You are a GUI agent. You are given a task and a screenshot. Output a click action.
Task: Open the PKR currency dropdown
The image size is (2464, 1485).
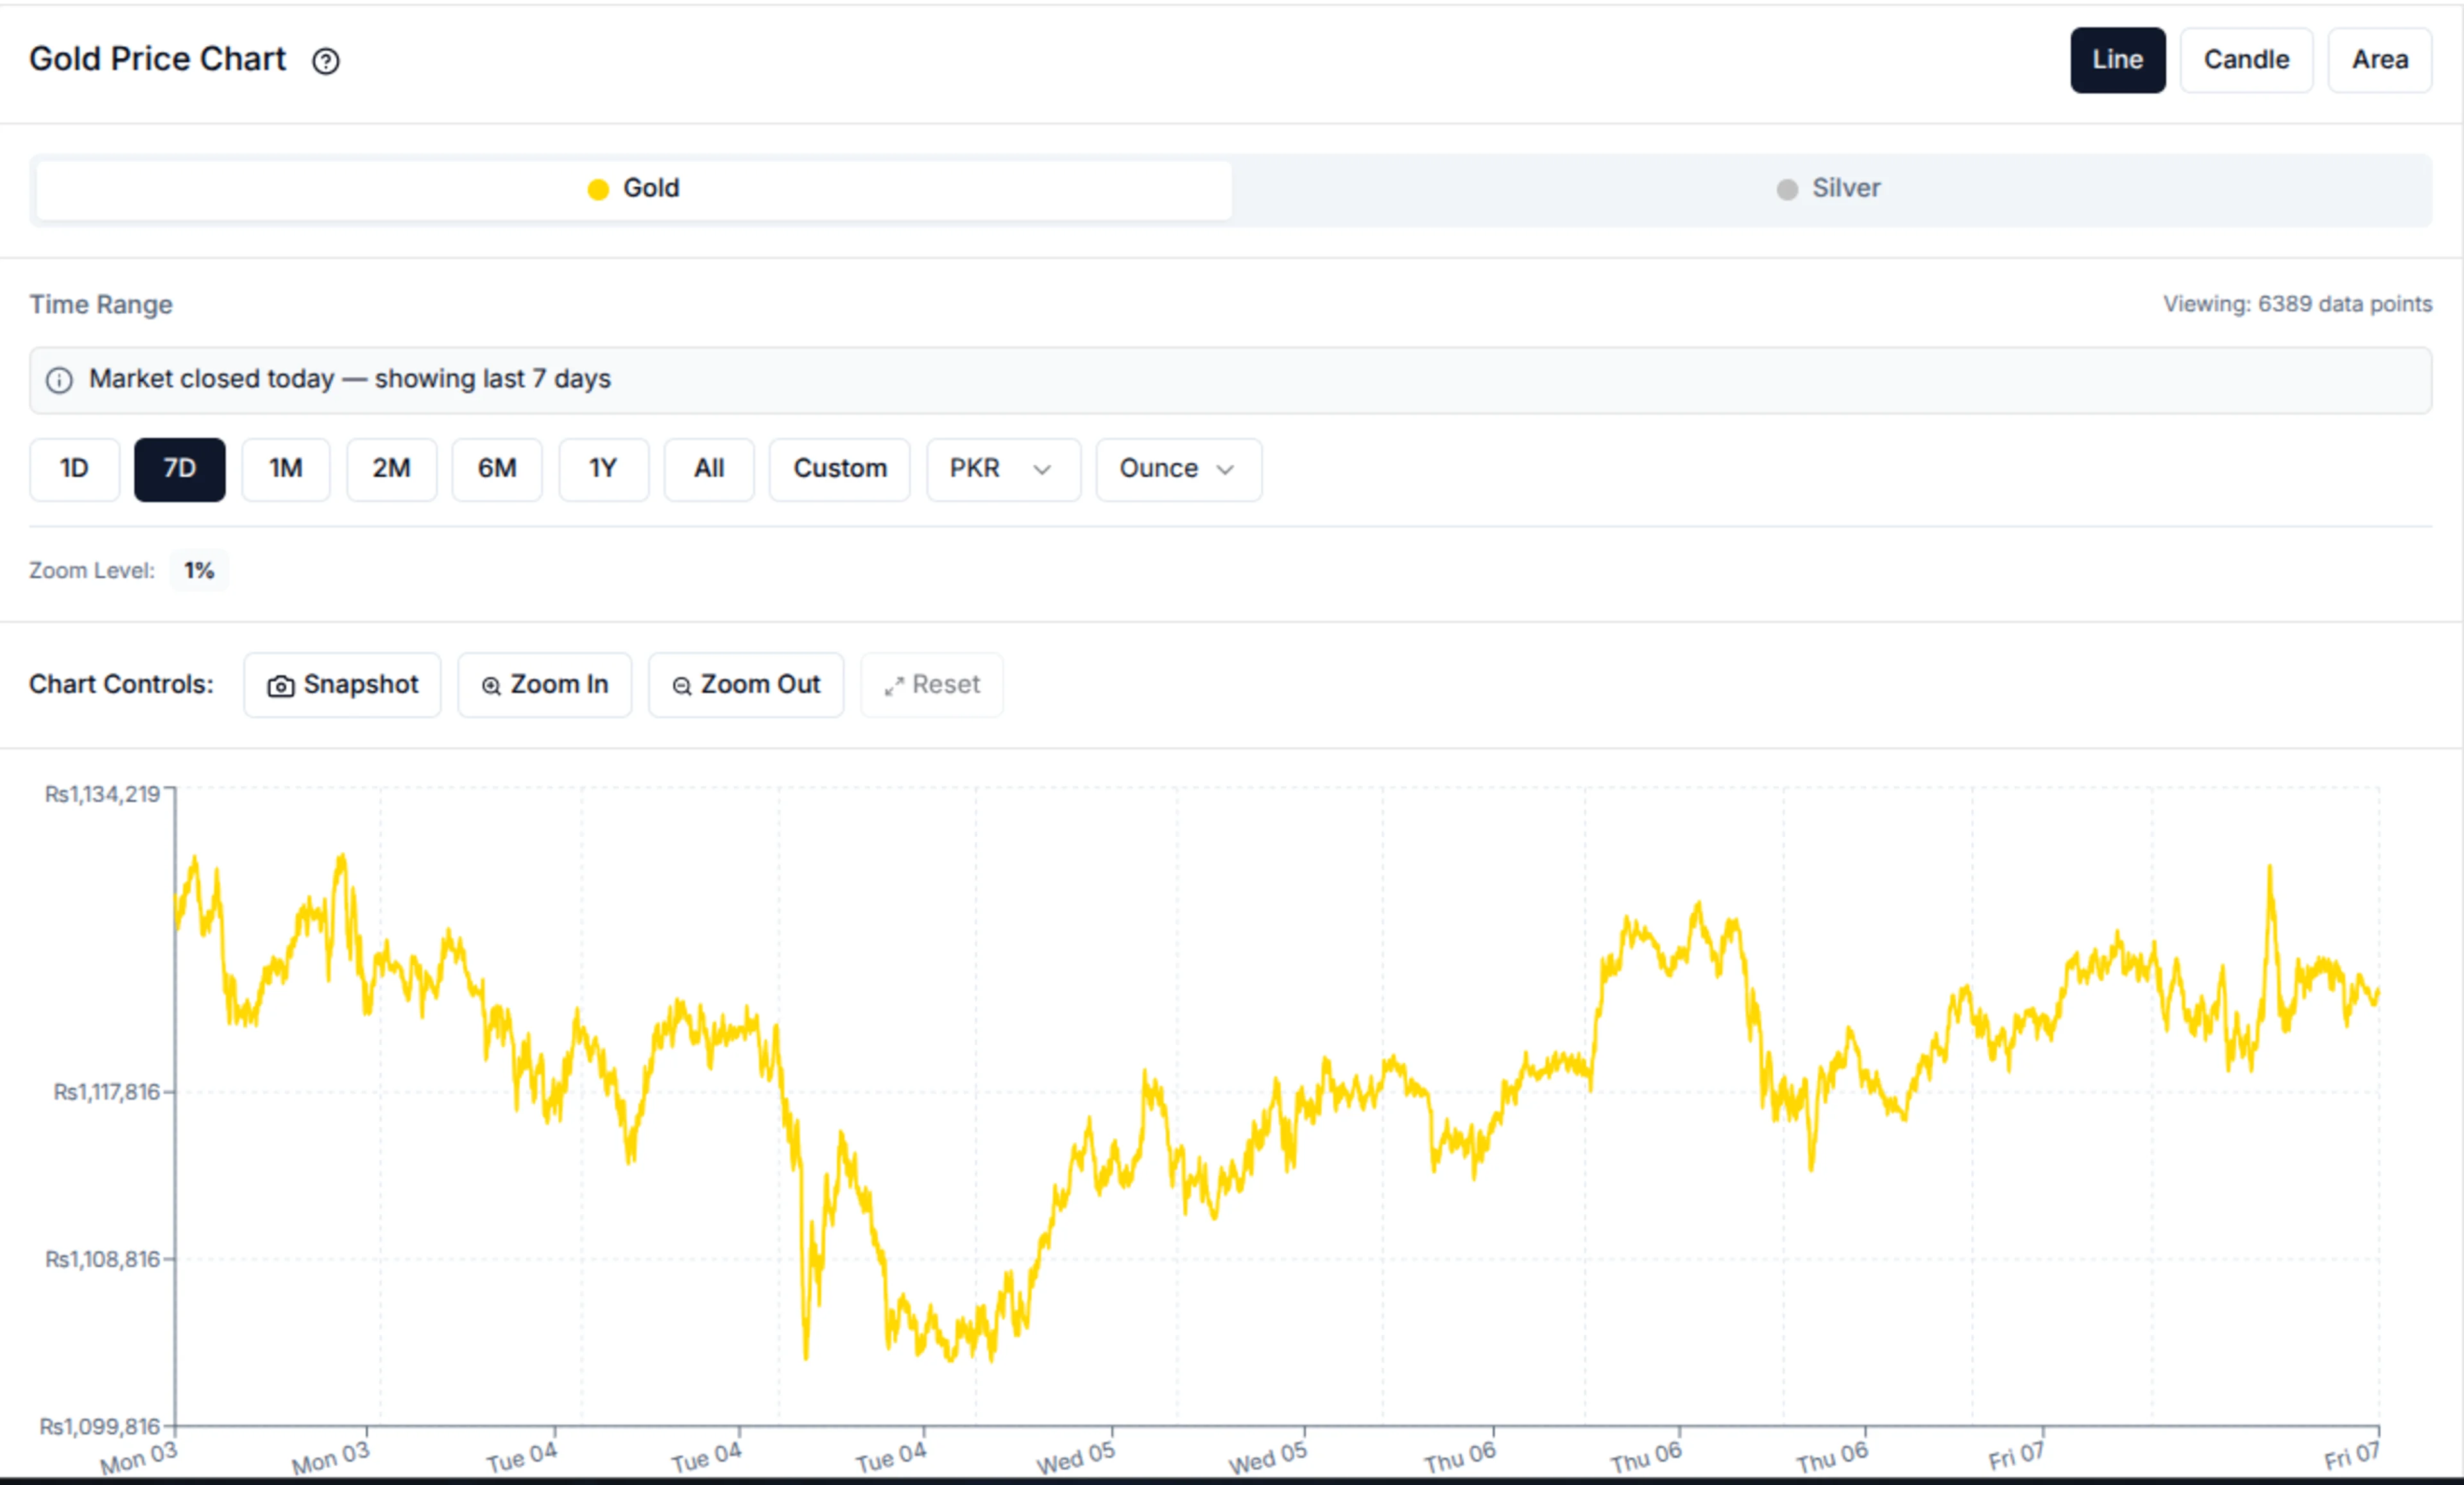(1004, 469)
